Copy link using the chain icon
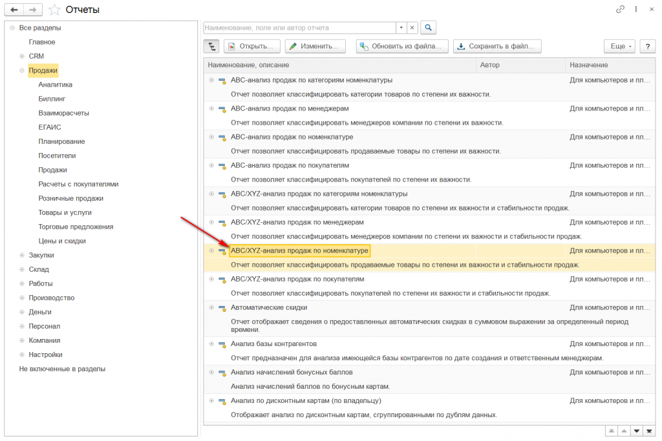 (620, 9)
